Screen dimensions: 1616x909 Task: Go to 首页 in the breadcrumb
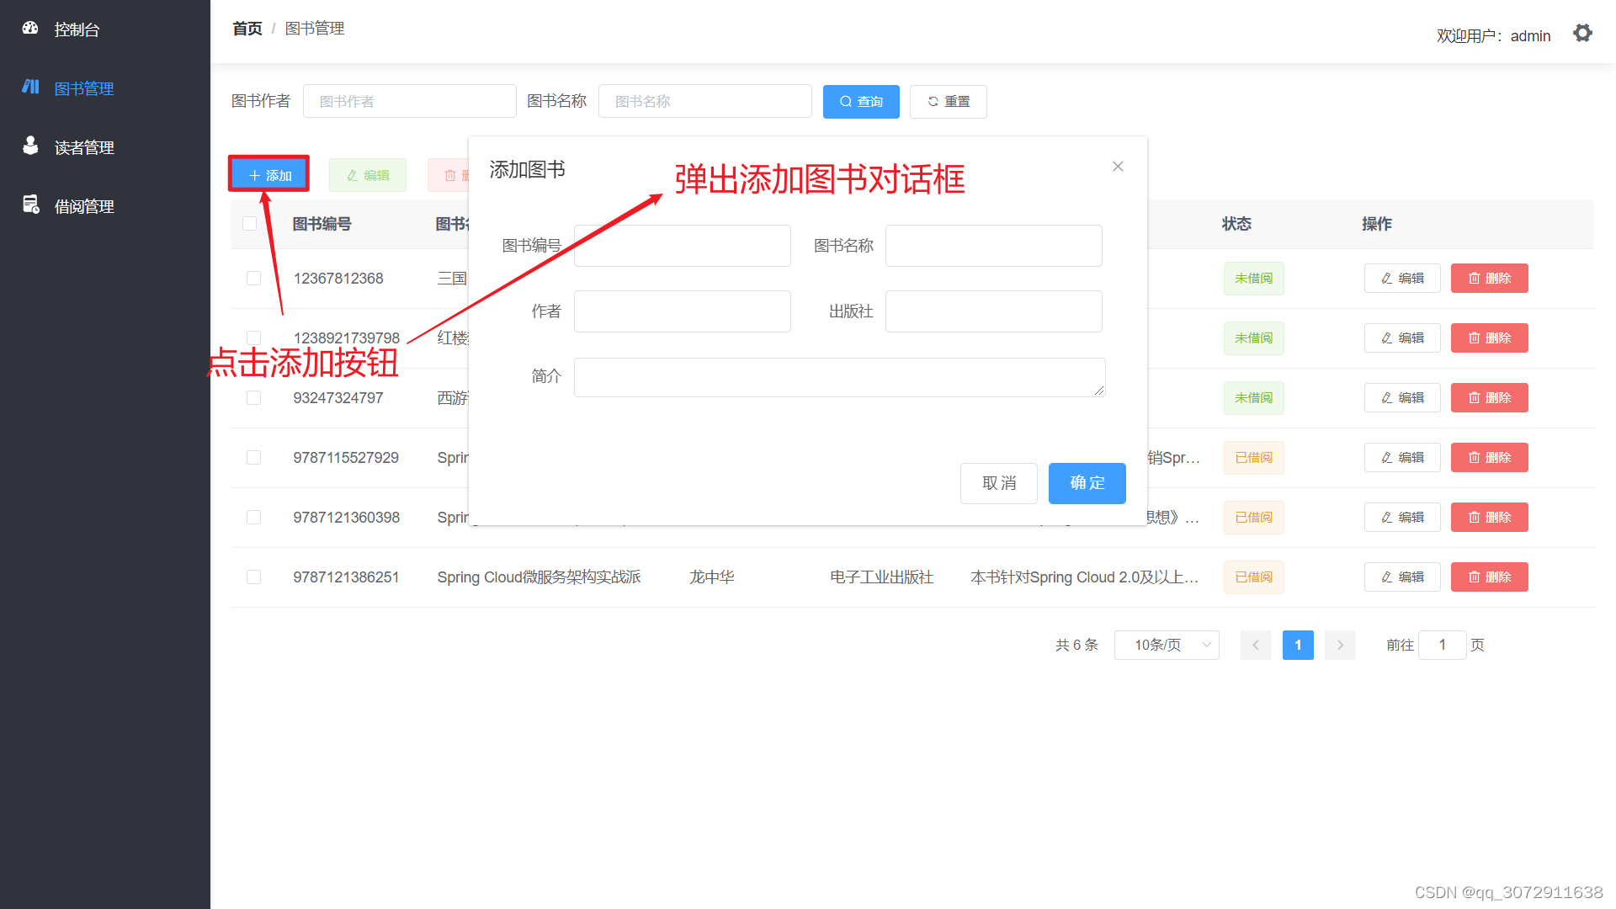247,29
